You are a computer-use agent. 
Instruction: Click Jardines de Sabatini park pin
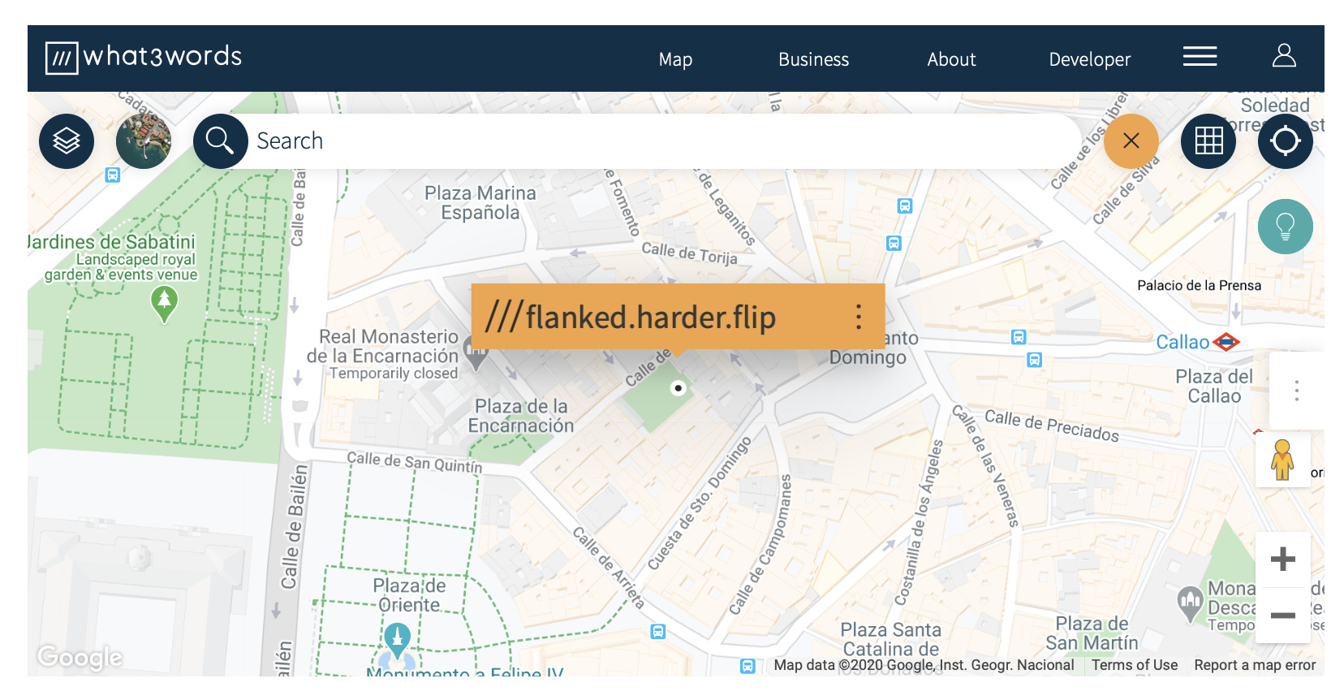point(165,305)
